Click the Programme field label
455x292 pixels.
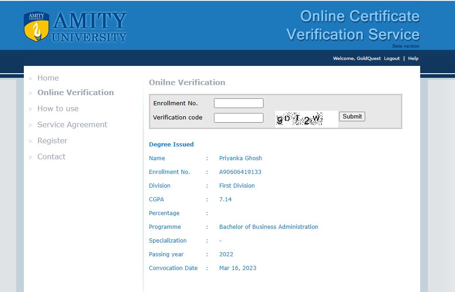pos(165,227)
